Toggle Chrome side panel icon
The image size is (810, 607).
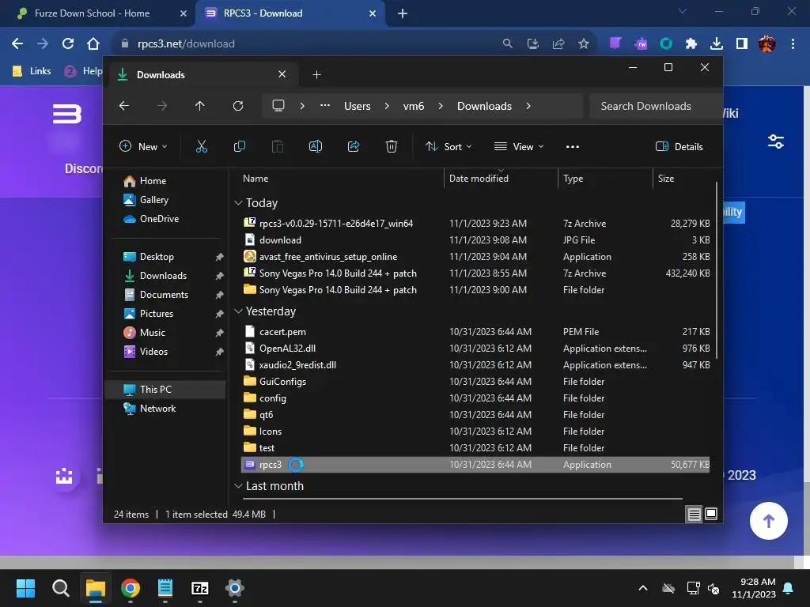[x=742, y=44]
